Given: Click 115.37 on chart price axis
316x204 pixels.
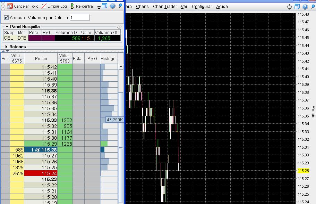Looking at the screenshot, I should 303,100.
